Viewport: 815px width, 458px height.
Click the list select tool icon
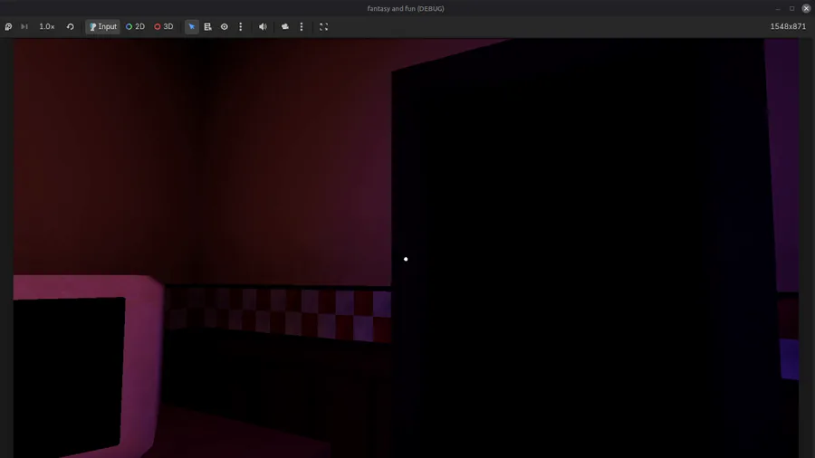(208, 26)
